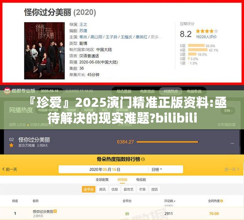Click the yellow badge after 怪你过分美丽 name
Viewport: 244px width, 220px height.
coord(55,211)
